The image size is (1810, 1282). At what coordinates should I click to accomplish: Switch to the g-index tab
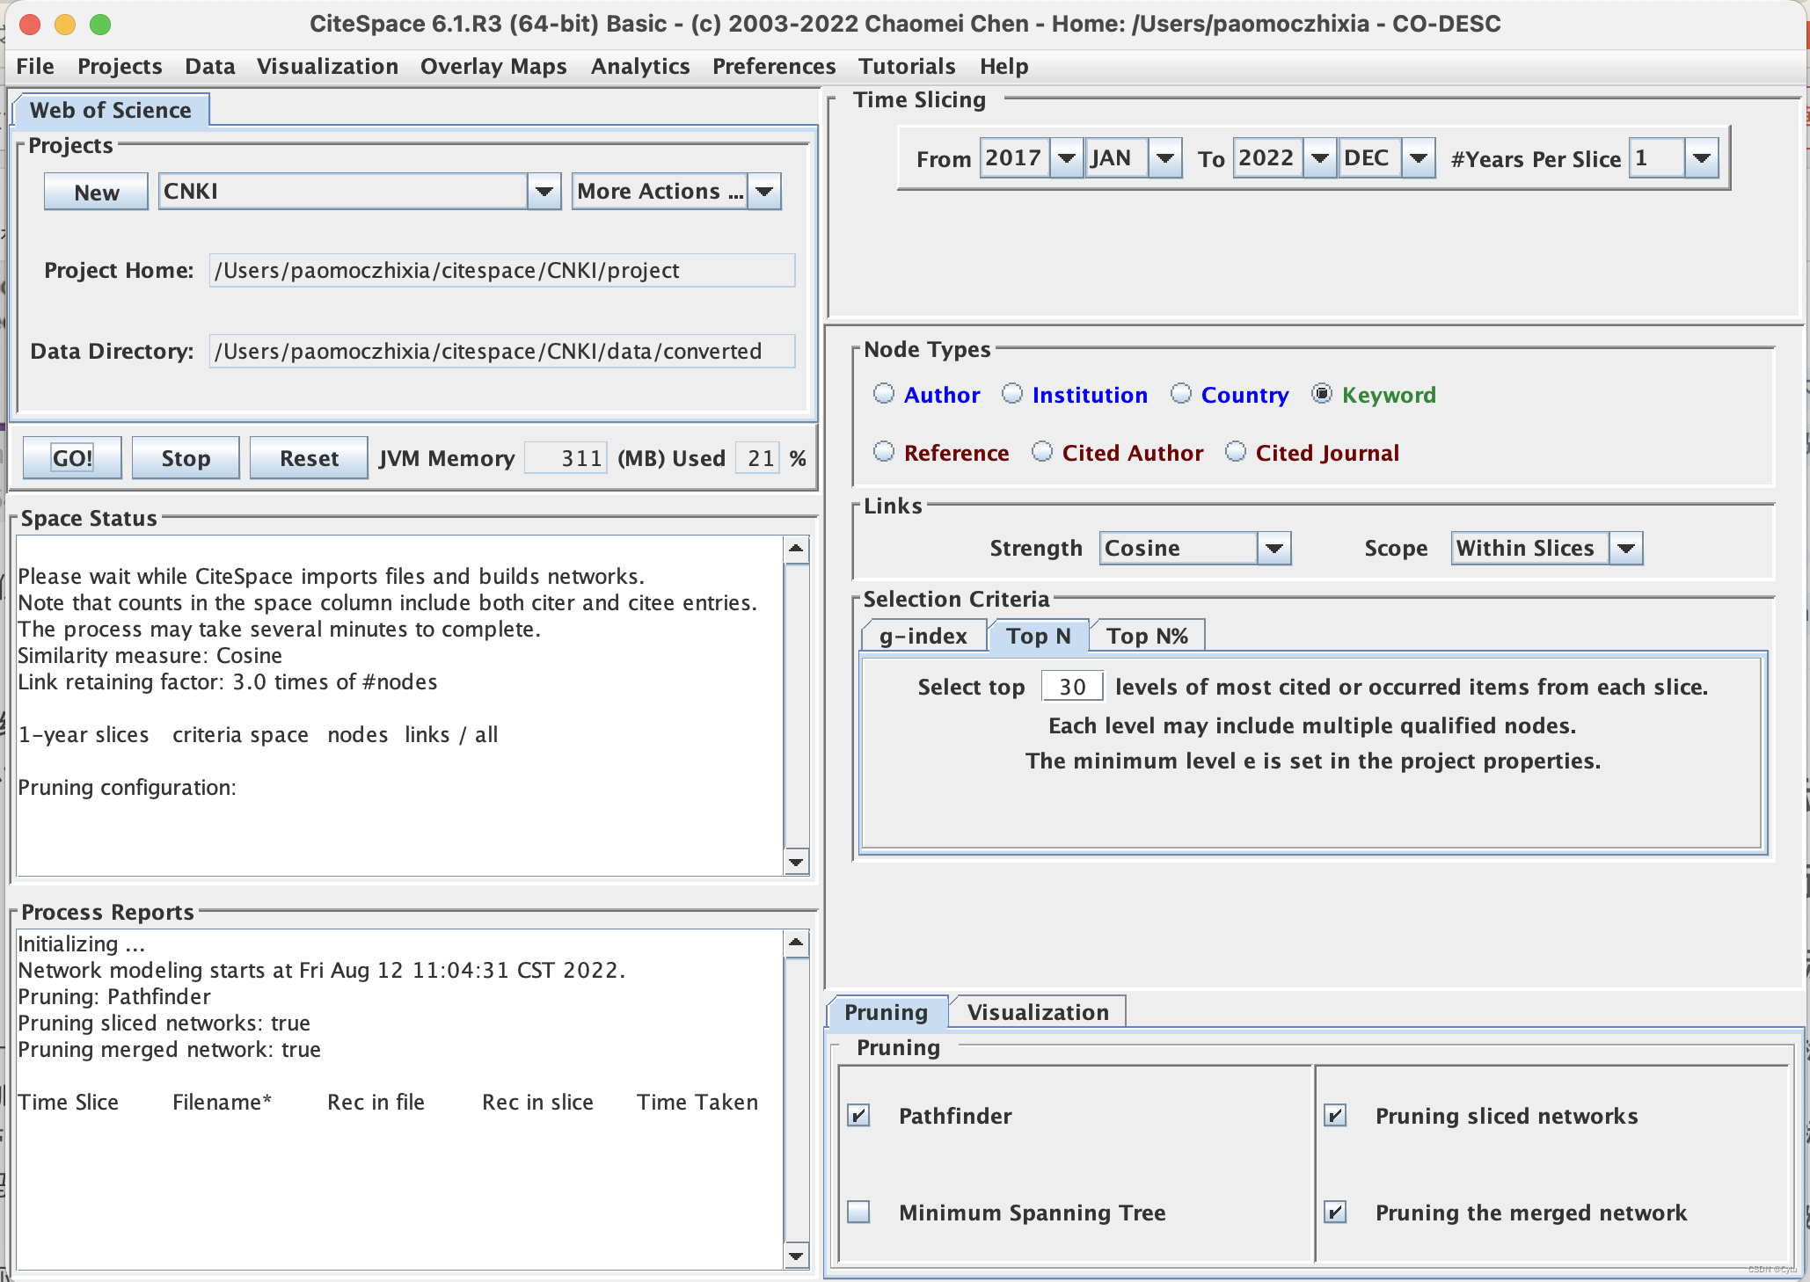pyautogui.click(x=923, y=636)
